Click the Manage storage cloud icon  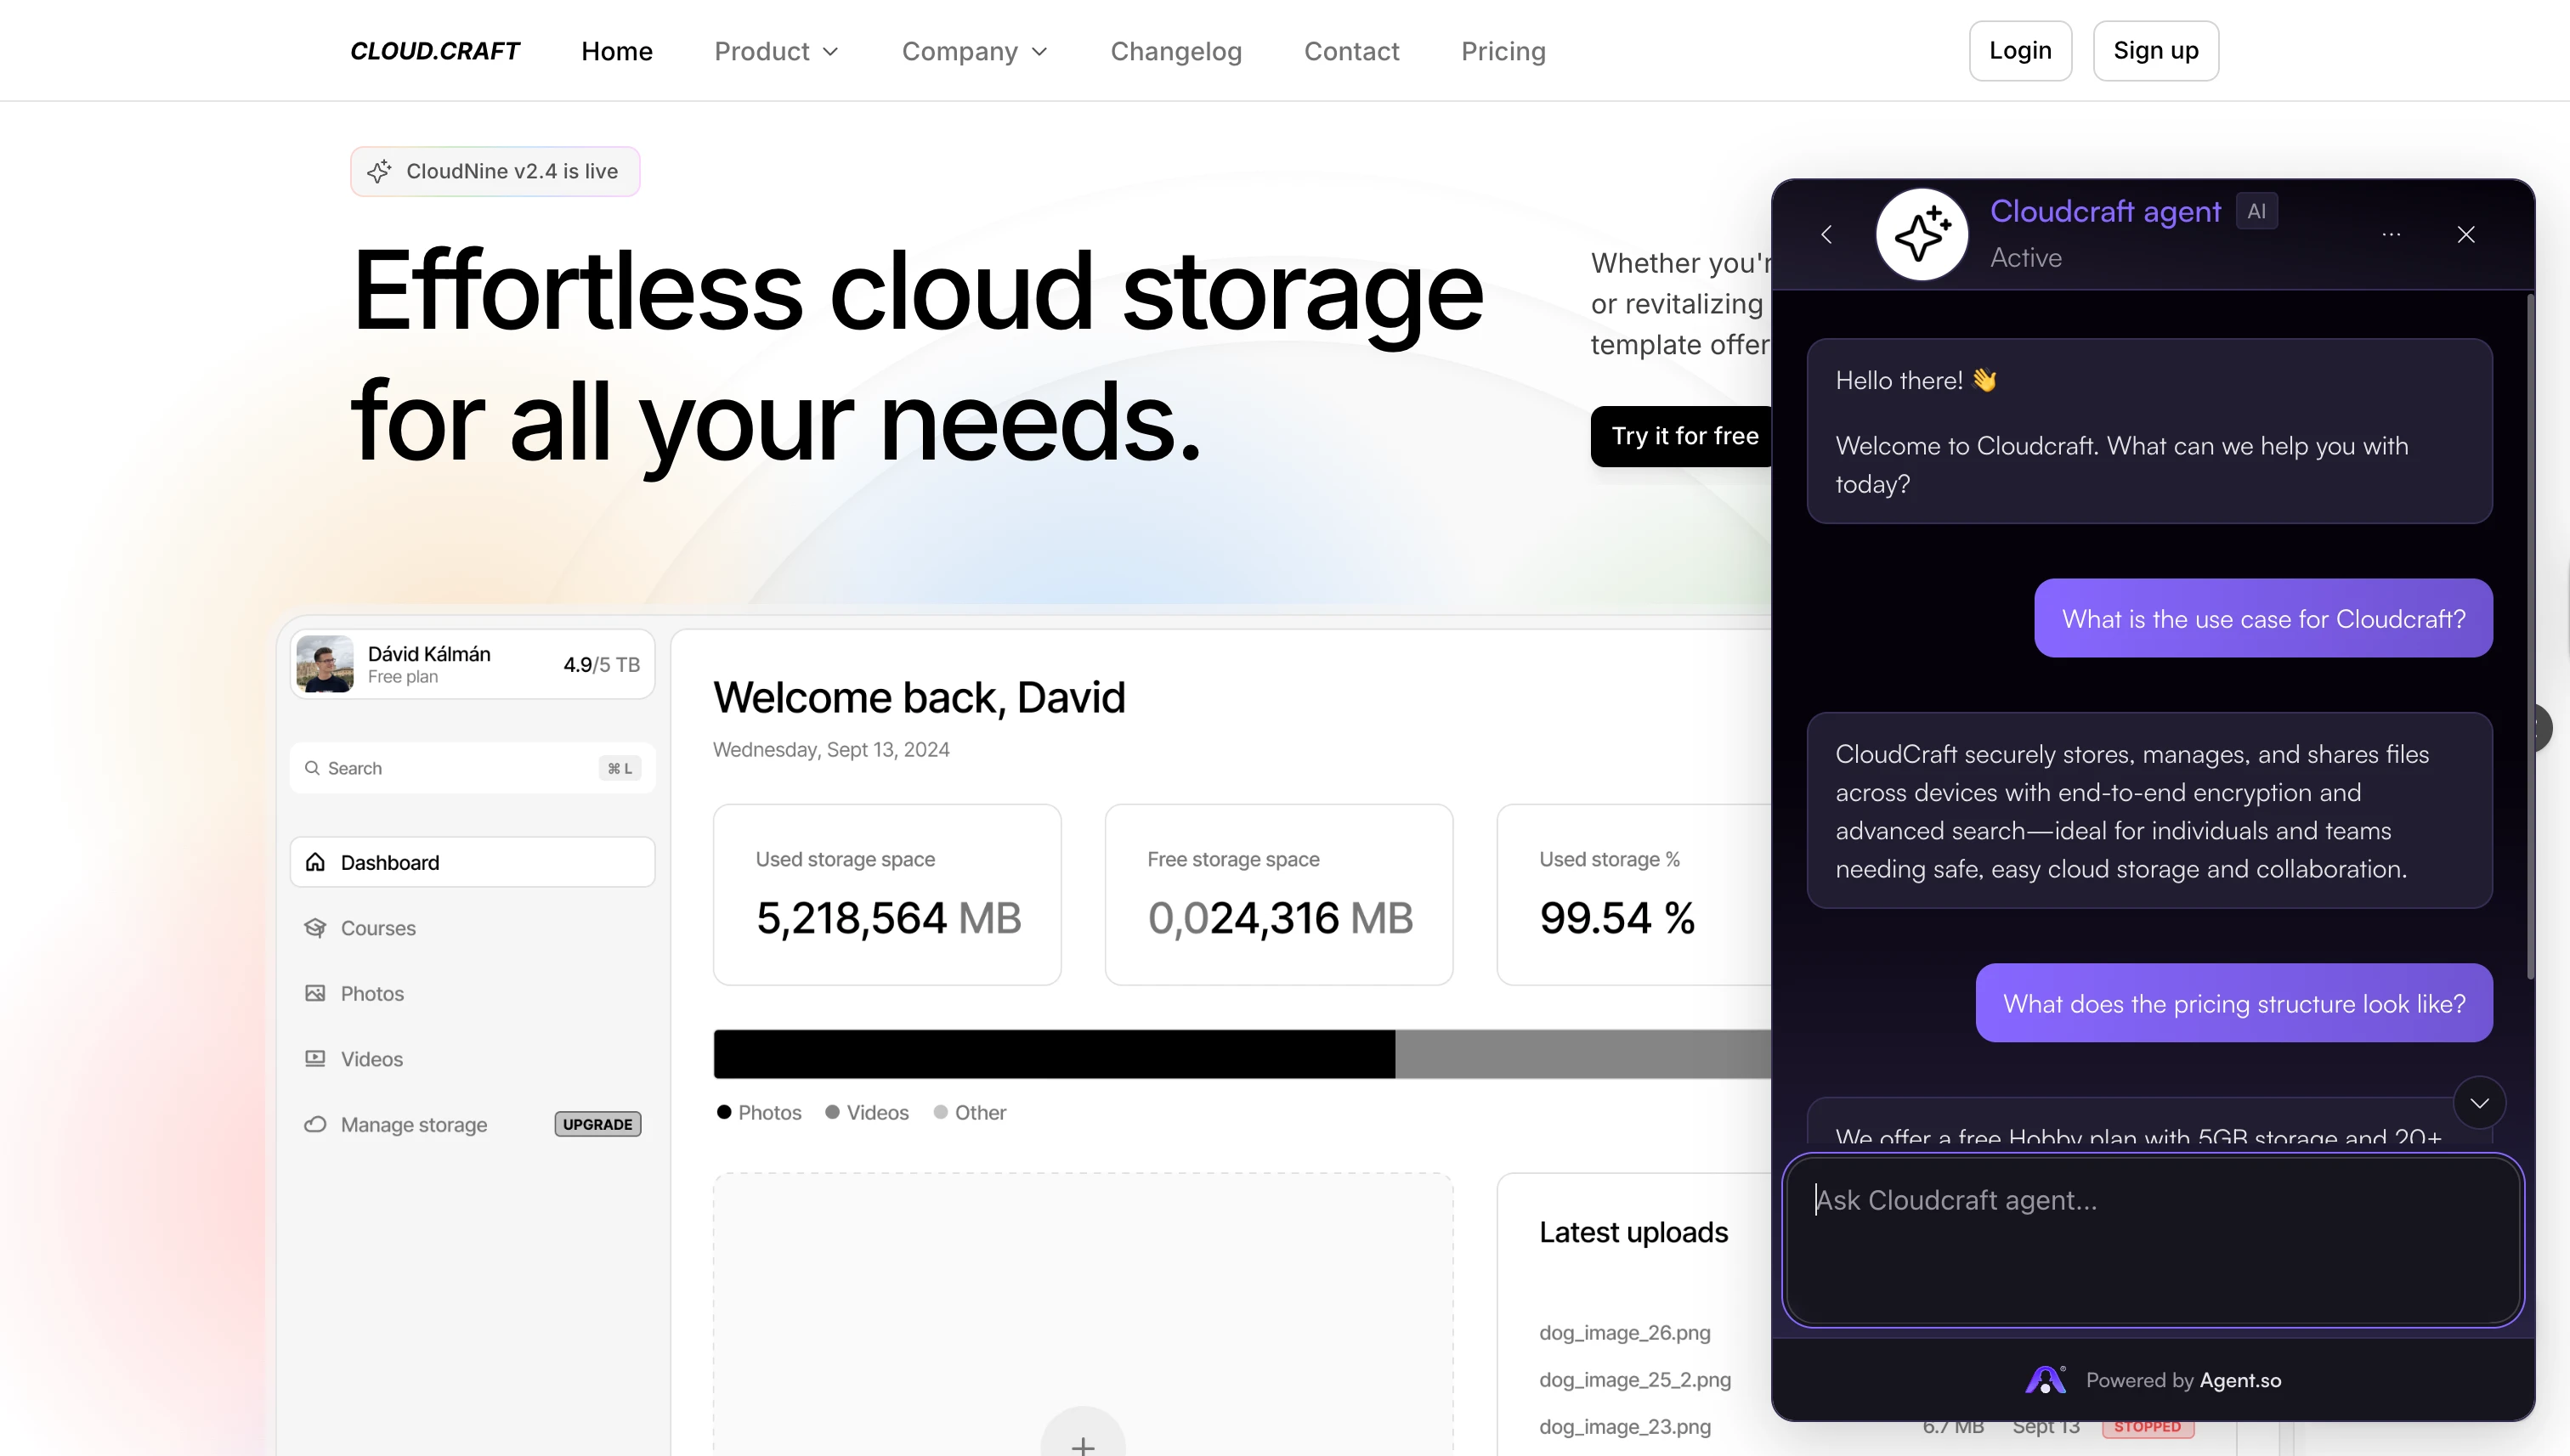pos(315,1124)
